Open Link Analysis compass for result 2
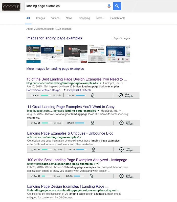Screen dimensions: 177x202 point(121,123)
